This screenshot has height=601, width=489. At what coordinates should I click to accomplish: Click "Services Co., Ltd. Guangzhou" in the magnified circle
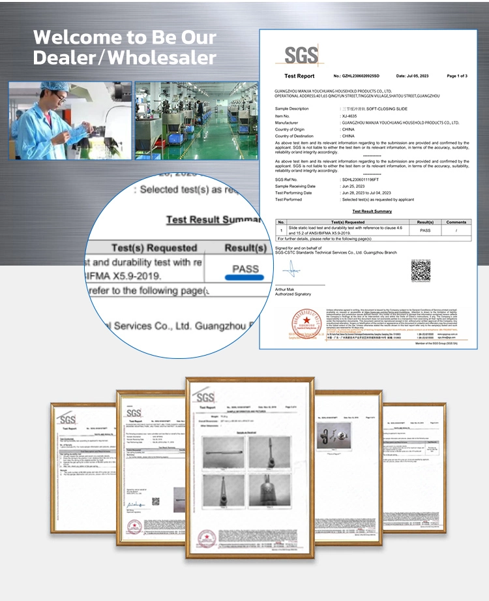[x=180, y=326]
